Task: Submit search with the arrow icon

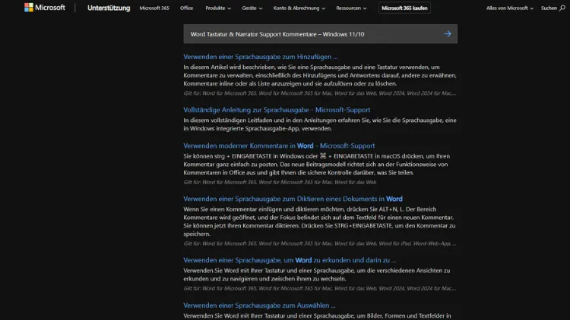Action: pos(448,34)
